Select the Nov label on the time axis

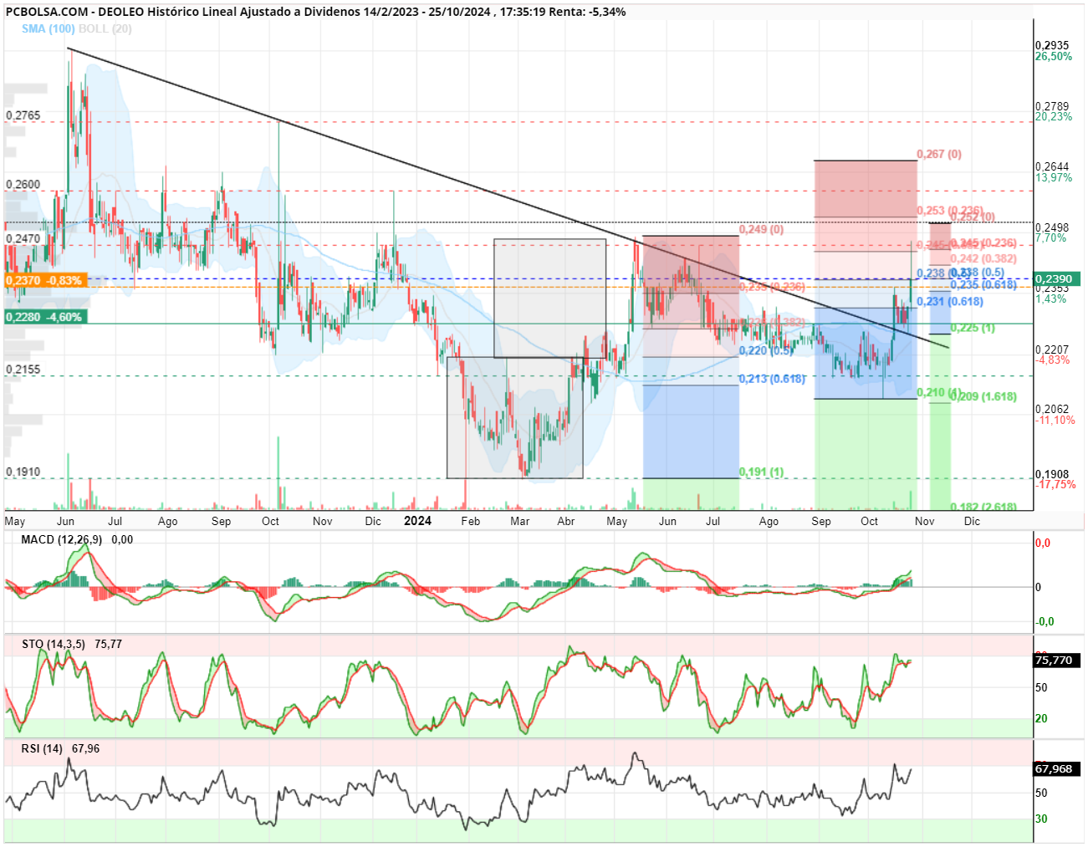pyautogui.click(x=924, y=521)
